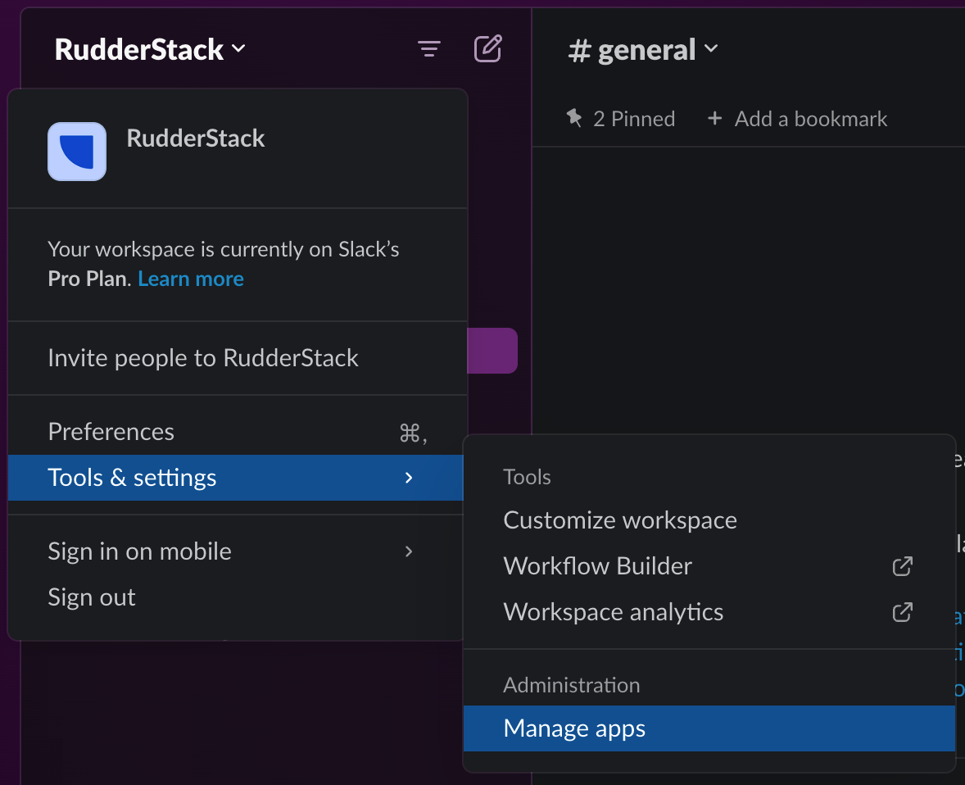Expand the Tools & settings submenu chevron

[409, 478]
